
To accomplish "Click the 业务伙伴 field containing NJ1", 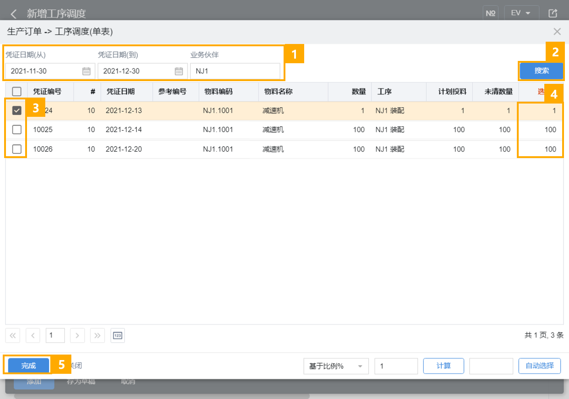I will tap(235, 71).
